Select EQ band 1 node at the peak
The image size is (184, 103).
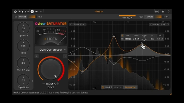[x=113, y=37]
